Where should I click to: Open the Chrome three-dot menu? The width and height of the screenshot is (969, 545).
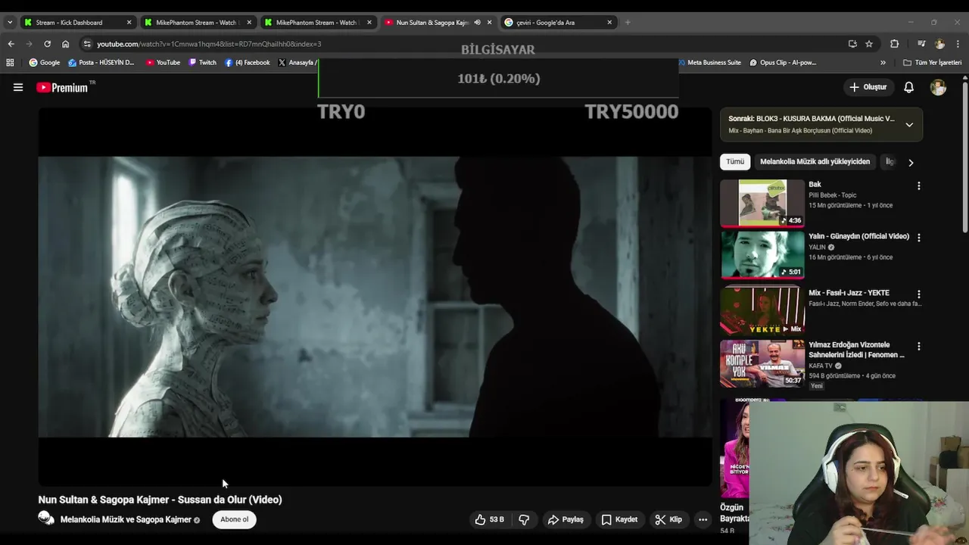point(958,44)
